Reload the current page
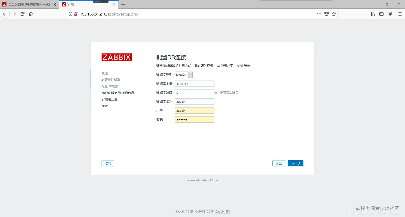The height and width of the screenshot is (217, 405). coord(22,14)
